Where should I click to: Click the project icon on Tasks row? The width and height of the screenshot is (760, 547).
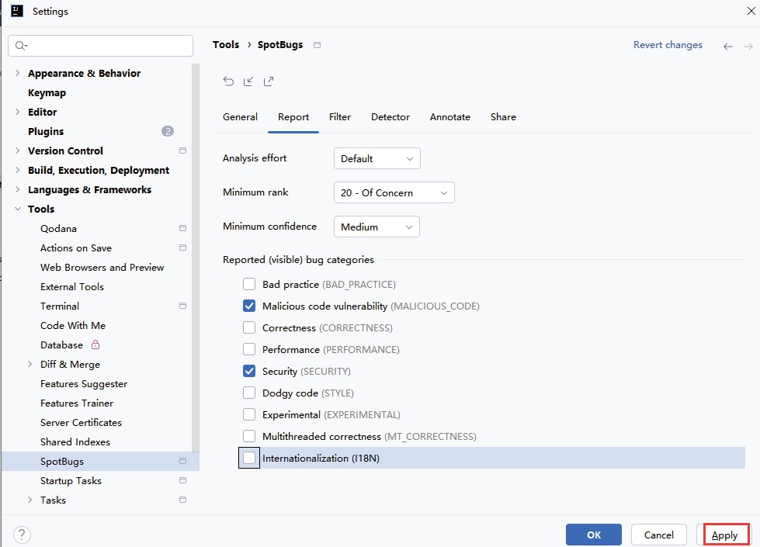pos(182,500)
